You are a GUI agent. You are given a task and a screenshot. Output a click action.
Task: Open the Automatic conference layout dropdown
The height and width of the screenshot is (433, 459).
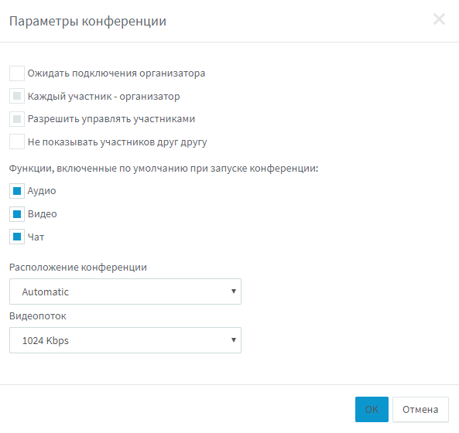click(125, 292)
